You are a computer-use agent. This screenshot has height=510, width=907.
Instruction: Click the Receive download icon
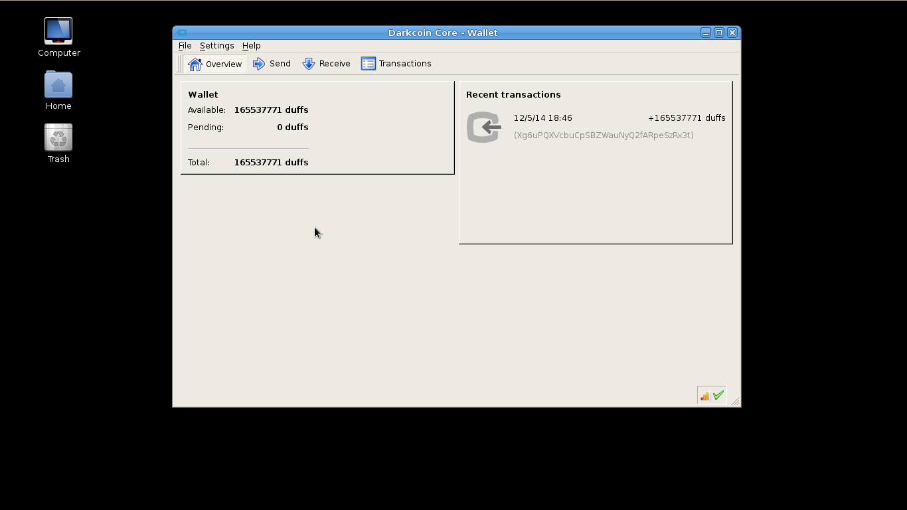pyautogui.click(x=309, y=64)
